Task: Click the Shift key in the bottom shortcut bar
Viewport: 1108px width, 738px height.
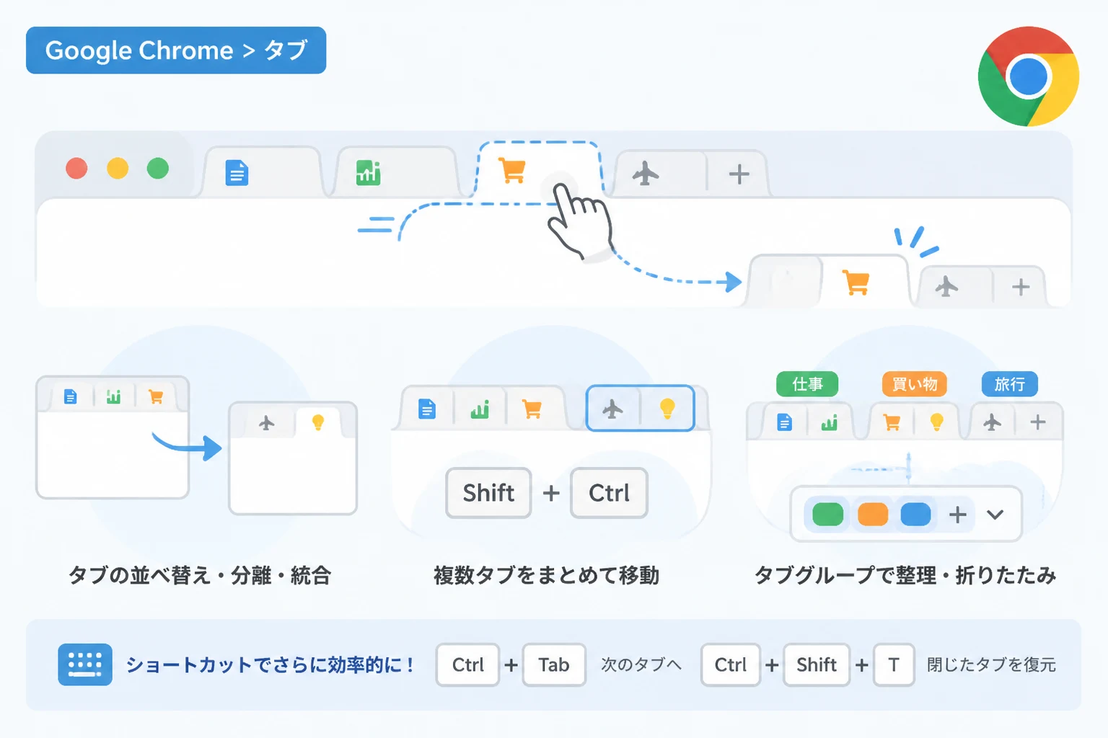Action: 817,664
